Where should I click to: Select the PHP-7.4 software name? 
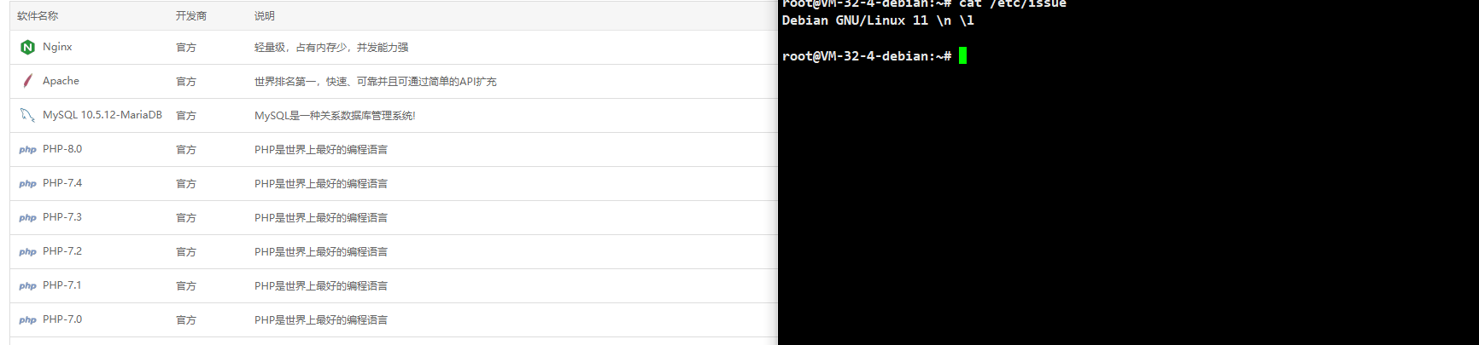(x=62, y=183)
